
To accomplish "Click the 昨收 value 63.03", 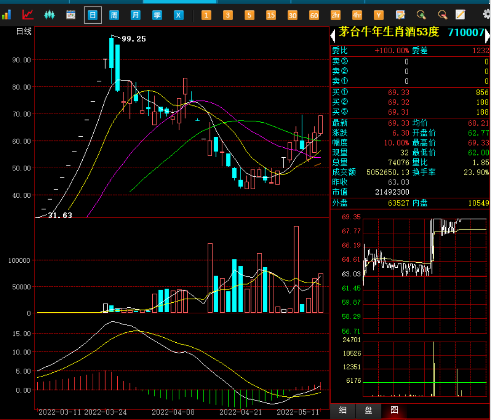I will pos(399,182).
